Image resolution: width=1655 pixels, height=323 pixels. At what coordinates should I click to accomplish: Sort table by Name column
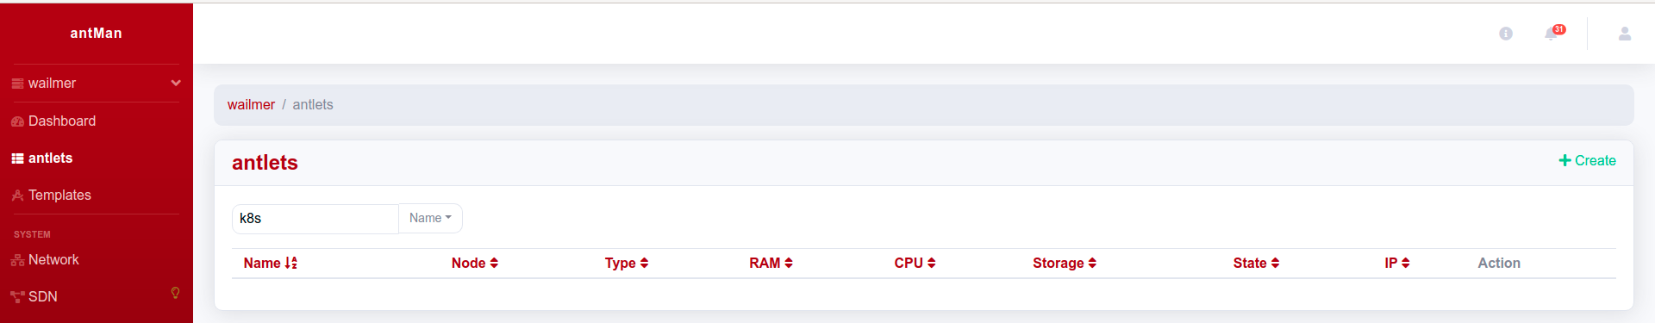coord(270,264)
